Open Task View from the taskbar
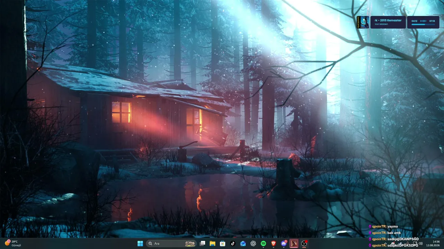Image resolution: width=444 pixels, height=249 pixels. coord(203,243)
